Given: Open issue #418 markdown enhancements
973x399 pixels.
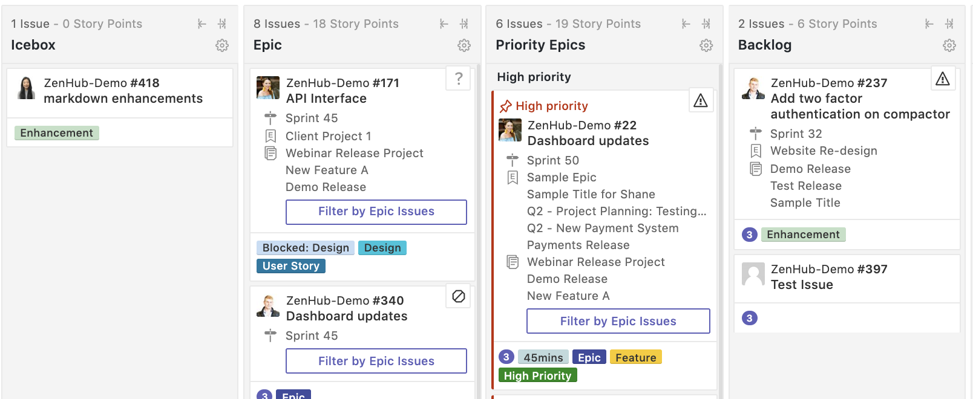Looking at the screenshot, I should (122, 98).
